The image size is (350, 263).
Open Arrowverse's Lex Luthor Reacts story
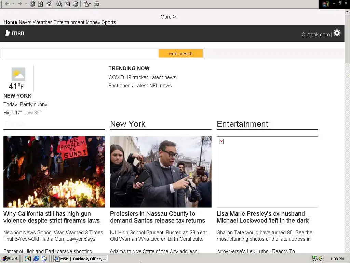coord(256,251)
